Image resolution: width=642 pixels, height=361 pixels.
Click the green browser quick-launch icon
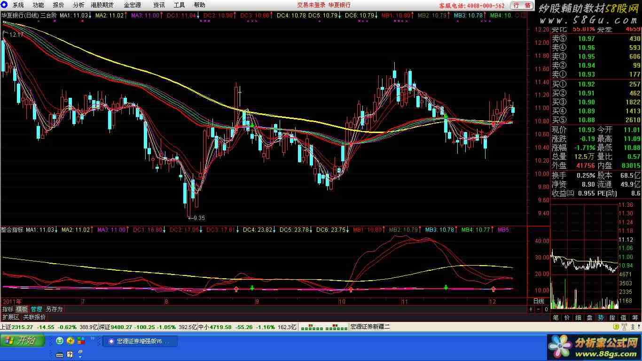(x=60, y=341)
